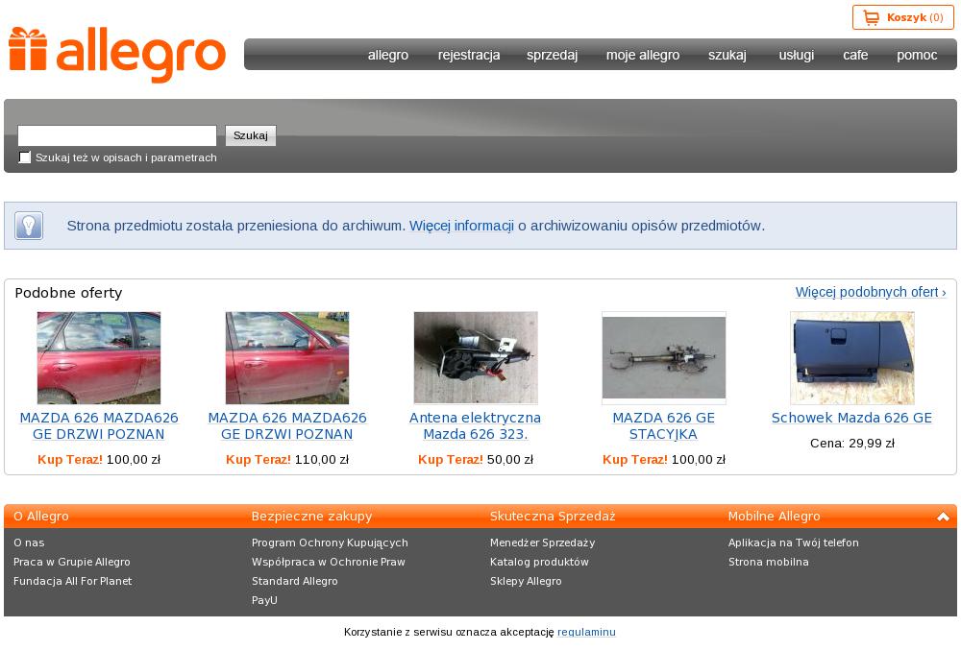This screenshot has height=651, width=961.
Task: Open Menedżer Sprzedaży link
Action: [x=542, y=542]
